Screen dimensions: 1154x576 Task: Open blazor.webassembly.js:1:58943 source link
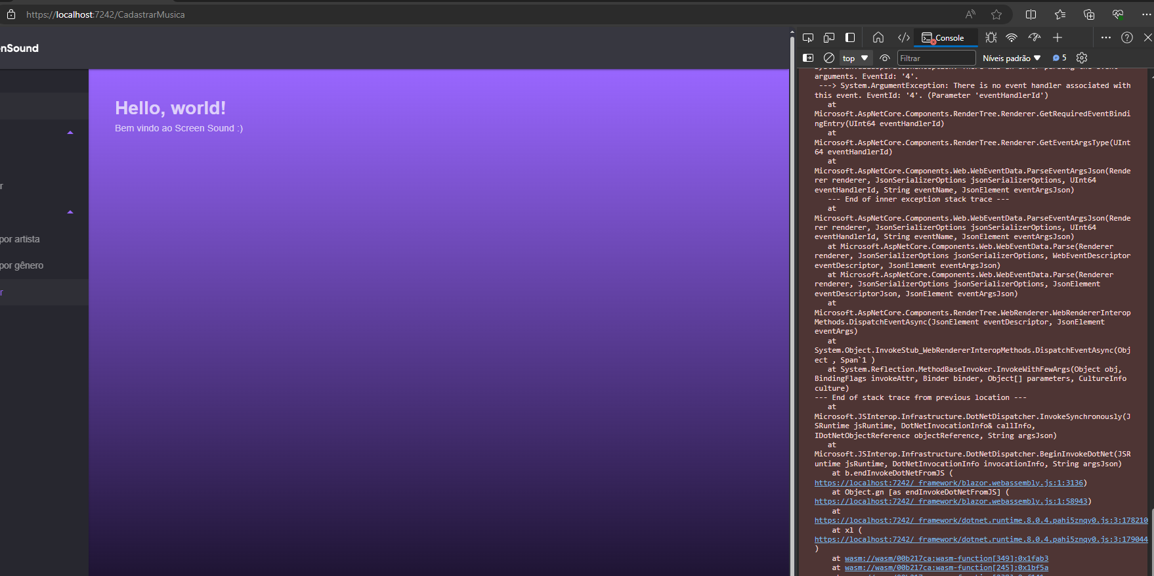(x=951, y=501)
